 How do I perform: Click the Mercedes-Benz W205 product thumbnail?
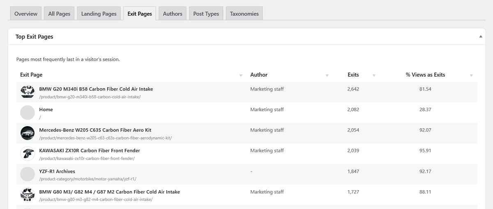(27, 133)
